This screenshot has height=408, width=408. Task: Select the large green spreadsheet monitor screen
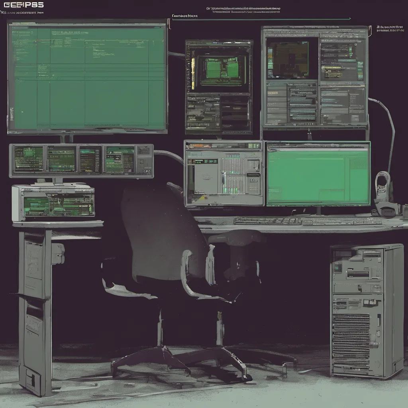[x=87, y=77]
